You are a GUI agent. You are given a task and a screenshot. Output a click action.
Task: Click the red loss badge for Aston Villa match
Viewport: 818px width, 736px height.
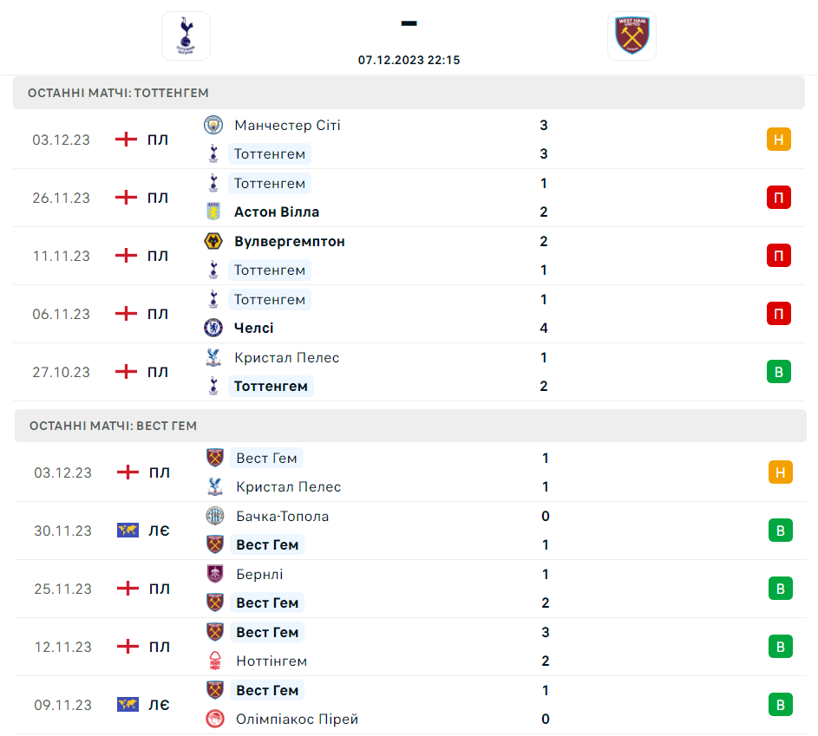coord(778,198)
